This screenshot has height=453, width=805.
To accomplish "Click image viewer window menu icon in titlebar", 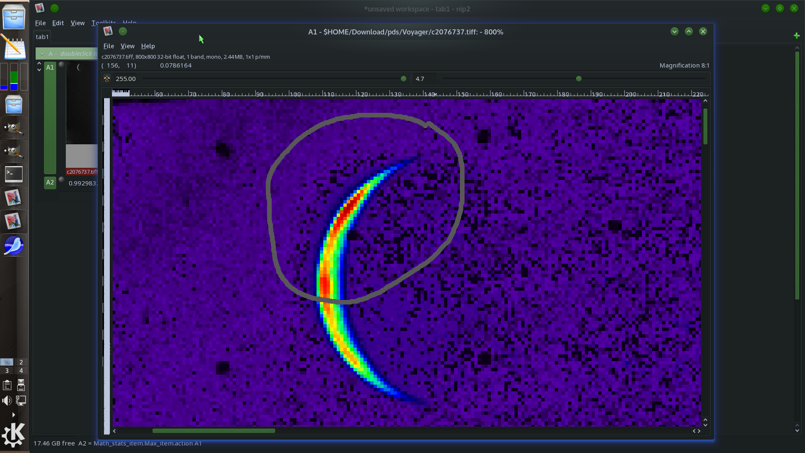I will pos(108,31).
